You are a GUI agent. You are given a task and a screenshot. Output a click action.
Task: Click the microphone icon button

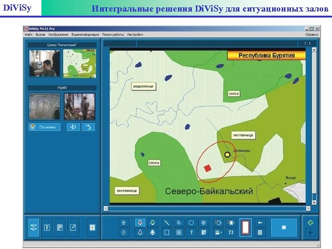[x=89, y=127]
